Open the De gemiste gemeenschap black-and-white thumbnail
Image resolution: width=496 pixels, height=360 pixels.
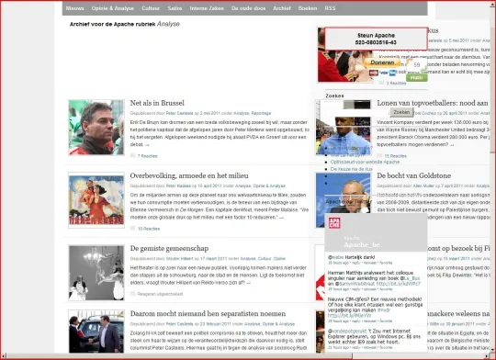96,273
